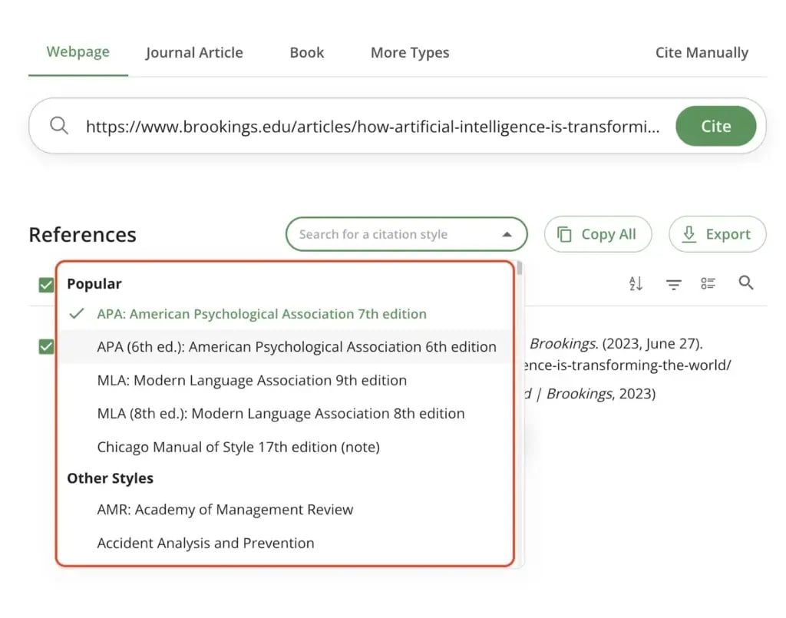This screenshot has height=618, width=786.
Task: Select MLA 9th edition style
Action: click(x=252, y=380)
